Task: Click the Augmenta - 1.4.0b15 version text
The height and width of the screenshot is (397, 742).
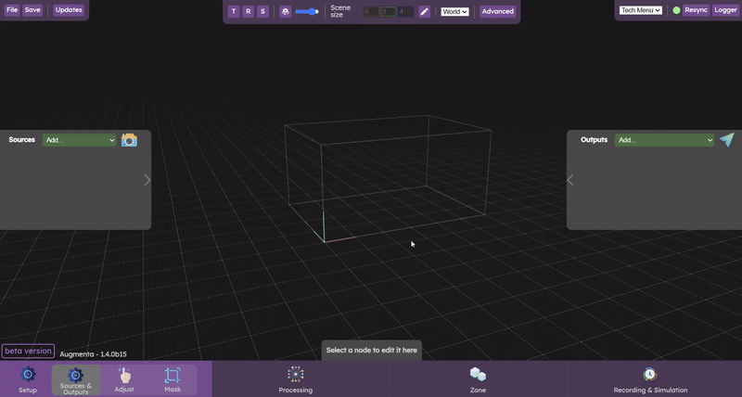Action: (94, 354)
